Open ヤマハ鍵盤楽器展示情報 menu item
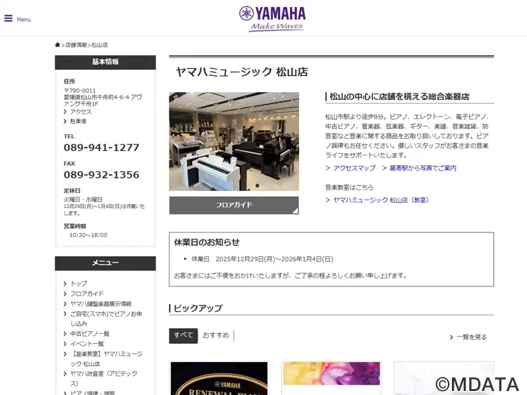Screen dimensions: 527x395 coord(101,304)
